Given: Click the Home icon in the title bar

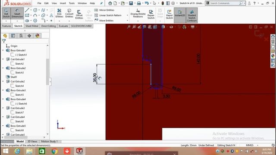Looking at the screenshot, I should (110, 3).
